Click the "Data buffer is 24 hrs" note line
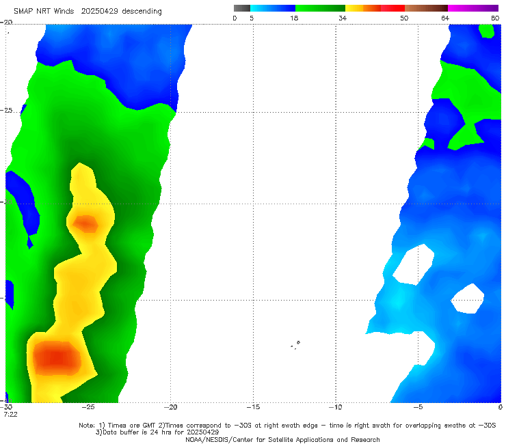This screenshot has height=444, width=506. click(157, 432)
